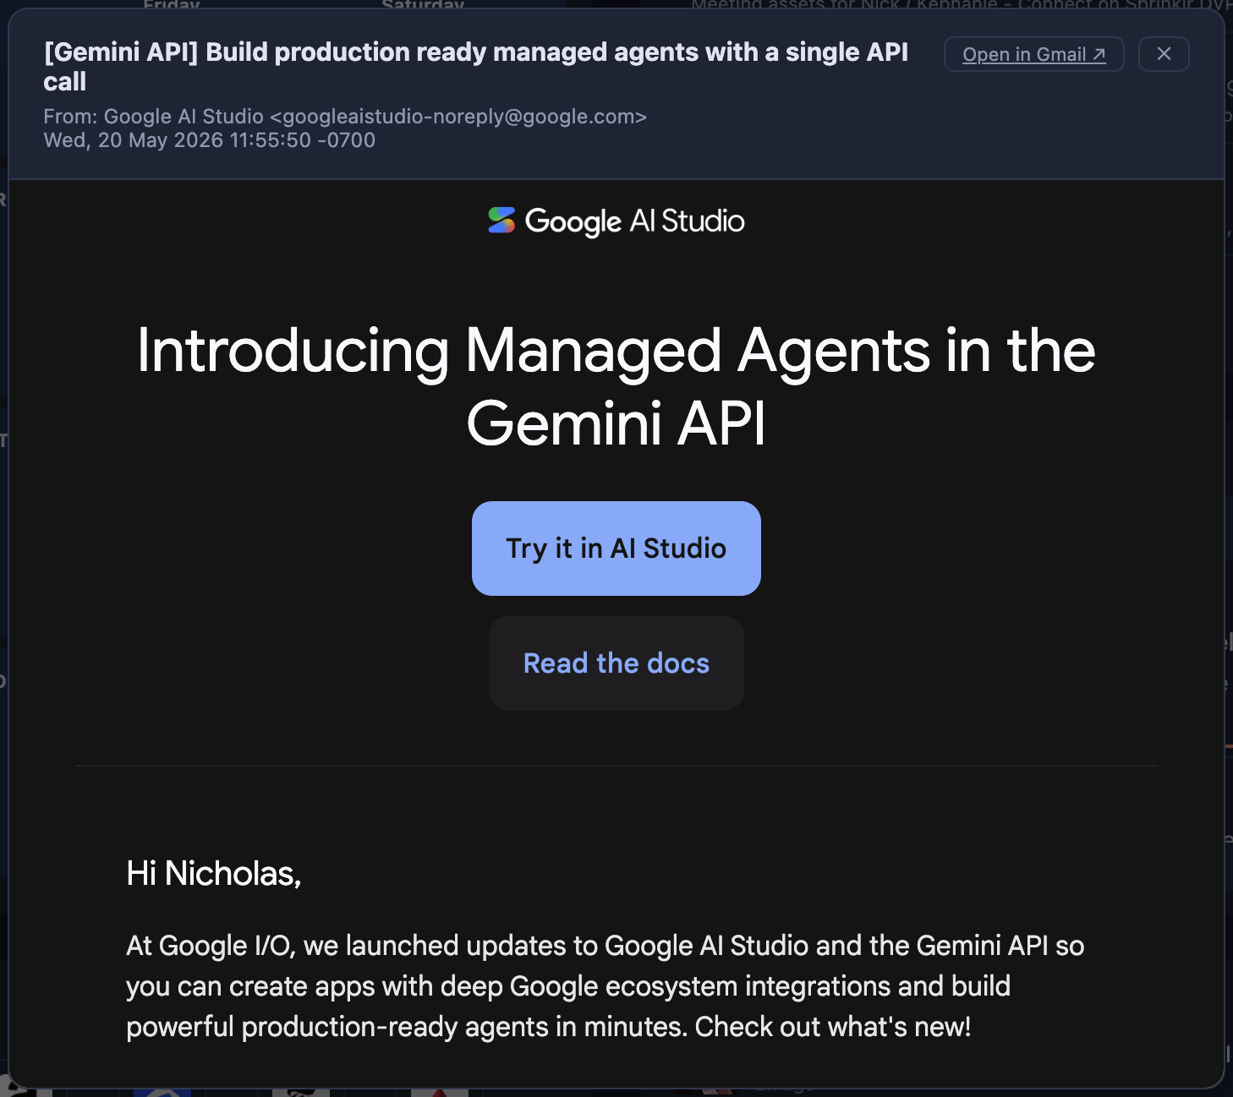Click the Introducing Managed Agents headline
1233x1097 pixels.
click(x=616, y=386)
